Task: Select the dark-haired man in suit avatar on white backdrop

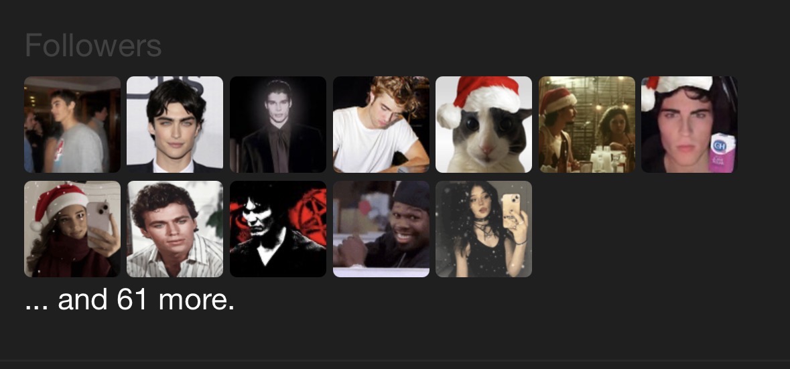Action: [175, 125]
